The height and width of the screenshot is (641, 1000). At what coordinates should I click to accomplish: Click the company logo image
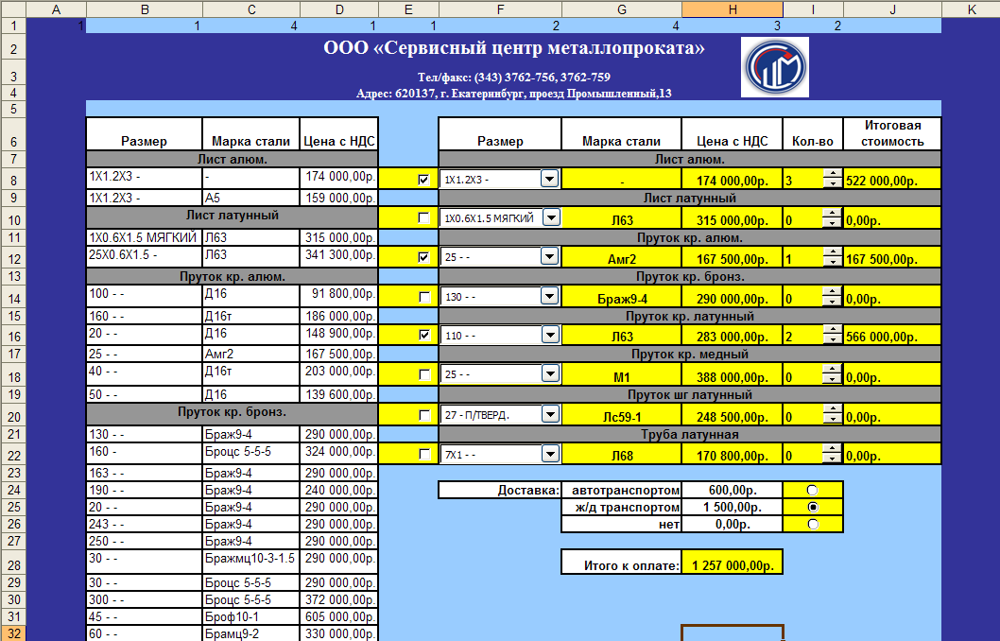click(x=775, y=67)
